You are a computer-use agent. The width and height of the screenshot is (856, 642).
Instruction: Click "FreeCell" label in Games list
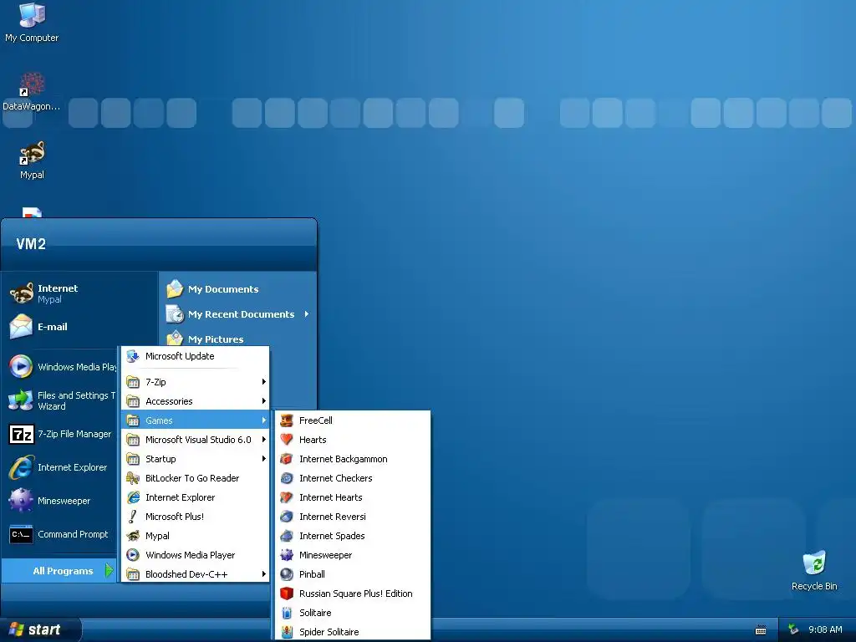point(315,420)
